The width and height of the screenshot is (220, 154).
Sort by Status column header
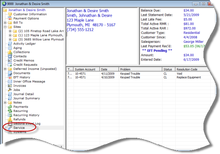point(169,69)
